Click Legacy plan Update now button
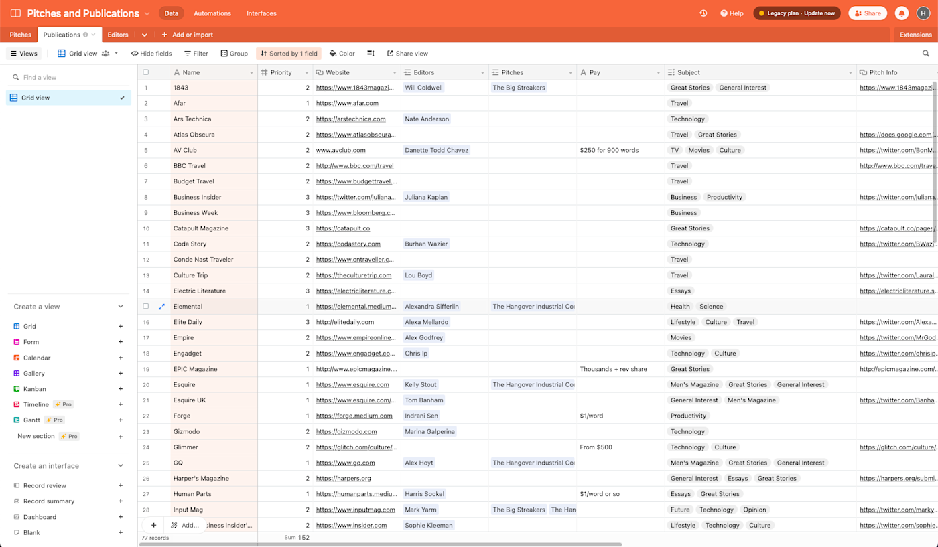This screenshot has height=547, width=938. [x=797, y=13]
